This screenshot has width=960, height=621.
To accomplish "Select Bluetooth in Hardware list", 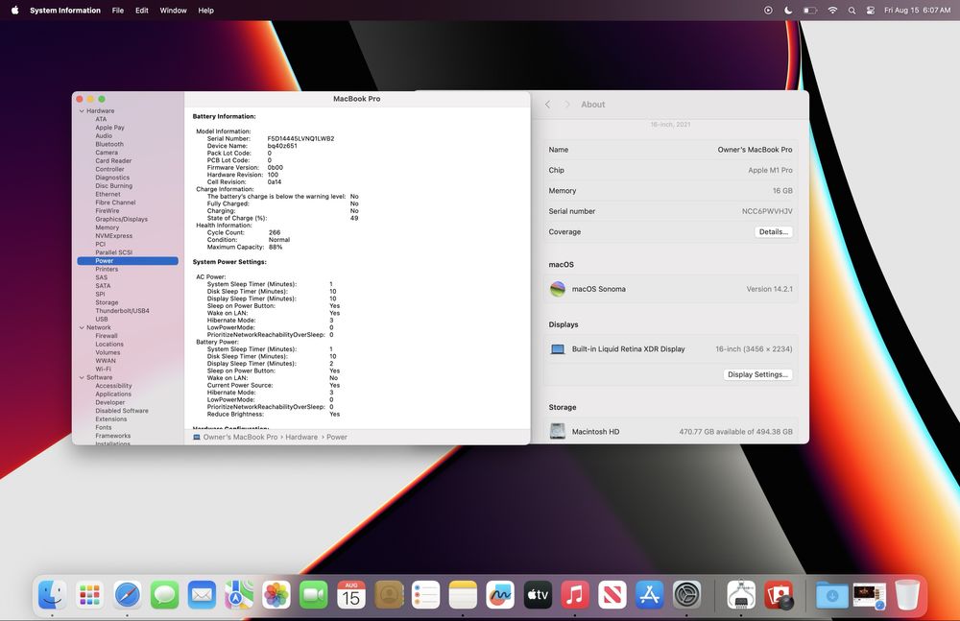I will click(109, 144).
